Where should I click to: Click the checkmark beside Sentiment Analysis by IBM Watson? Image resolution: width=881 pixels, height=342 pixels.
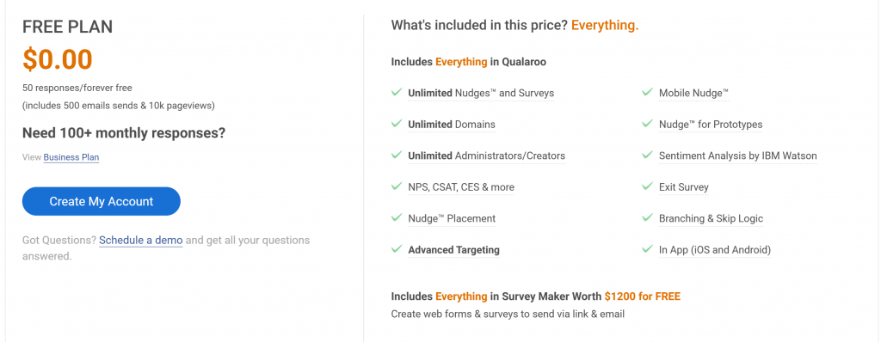coord(647,155)
